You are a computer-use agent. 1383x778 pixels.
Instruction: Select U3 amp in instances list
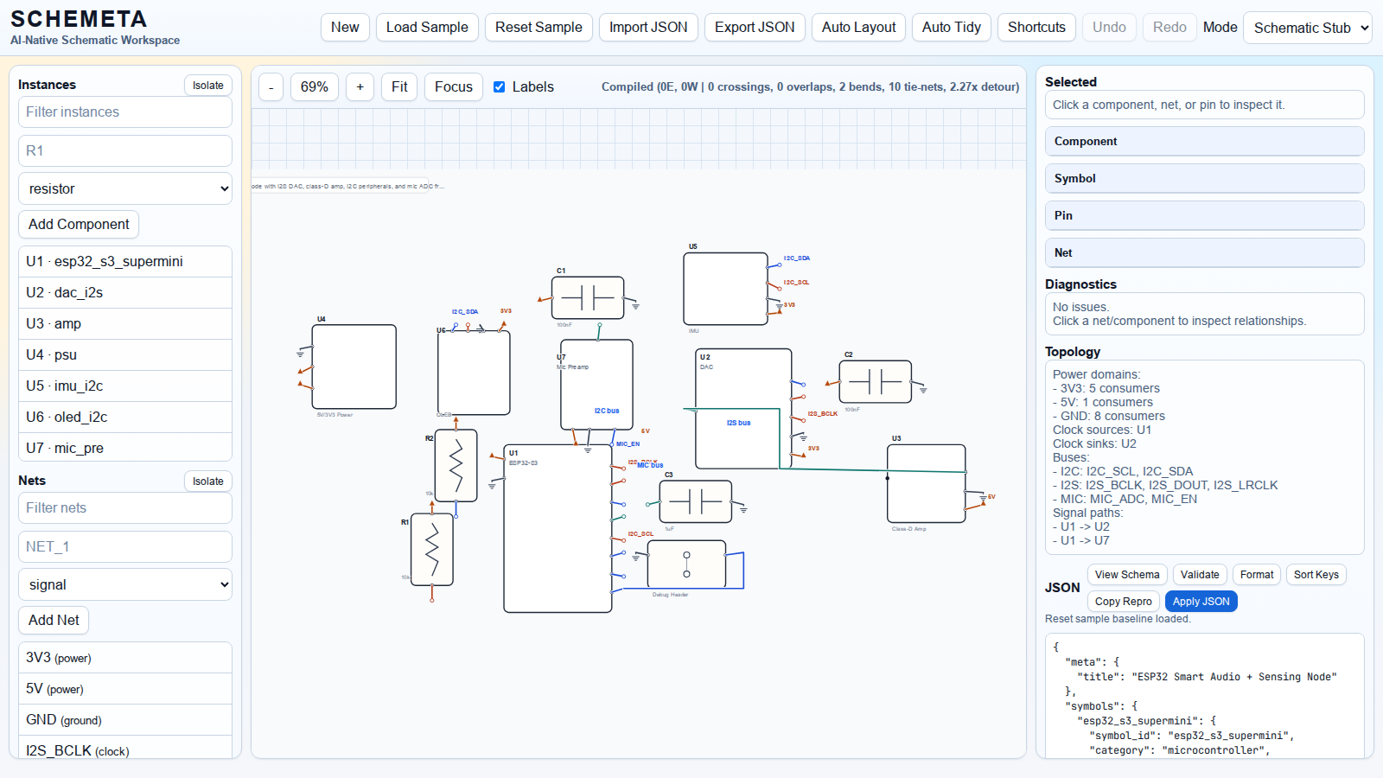125,323
